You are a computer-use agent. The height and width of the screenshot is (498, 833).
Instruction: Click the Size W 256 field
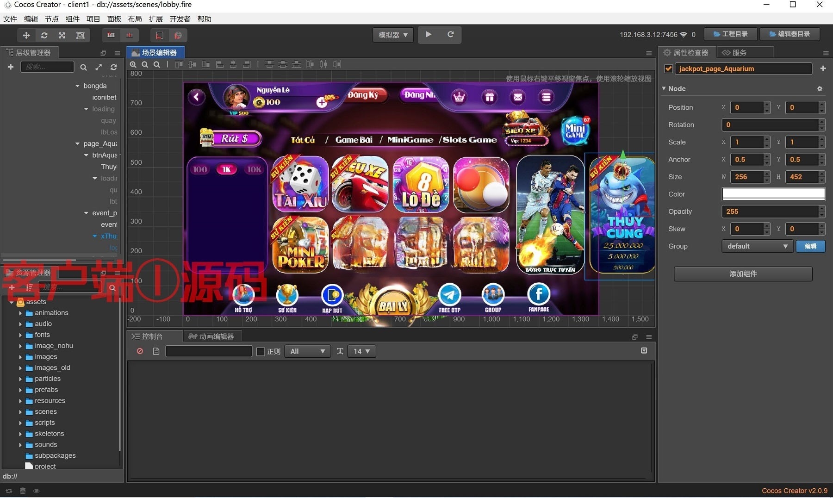[x=747, y=177]
